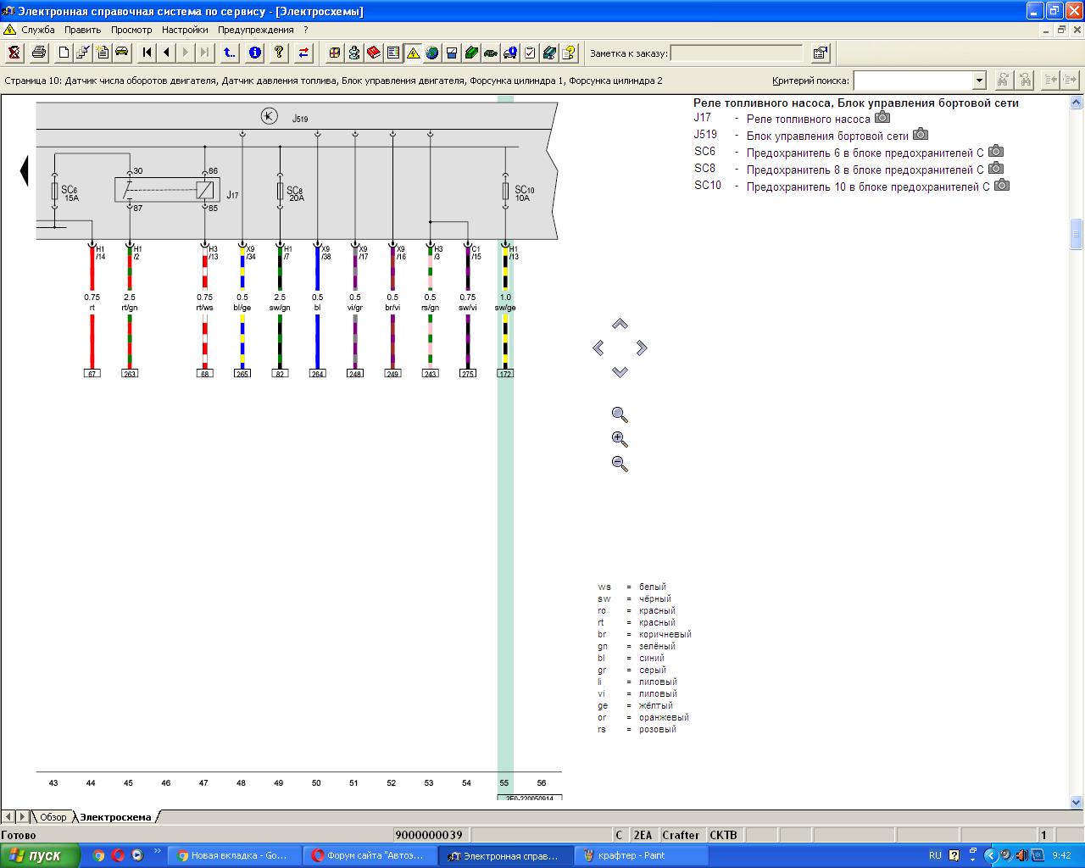The image size is (1085, 868).
Task: Go to the previous page arrow
Action: tap(166, 53)
